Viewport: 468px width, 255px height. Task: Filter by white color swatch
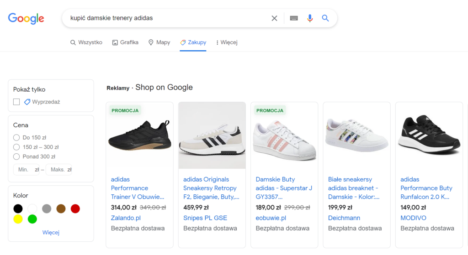click(x=32, y=208)
